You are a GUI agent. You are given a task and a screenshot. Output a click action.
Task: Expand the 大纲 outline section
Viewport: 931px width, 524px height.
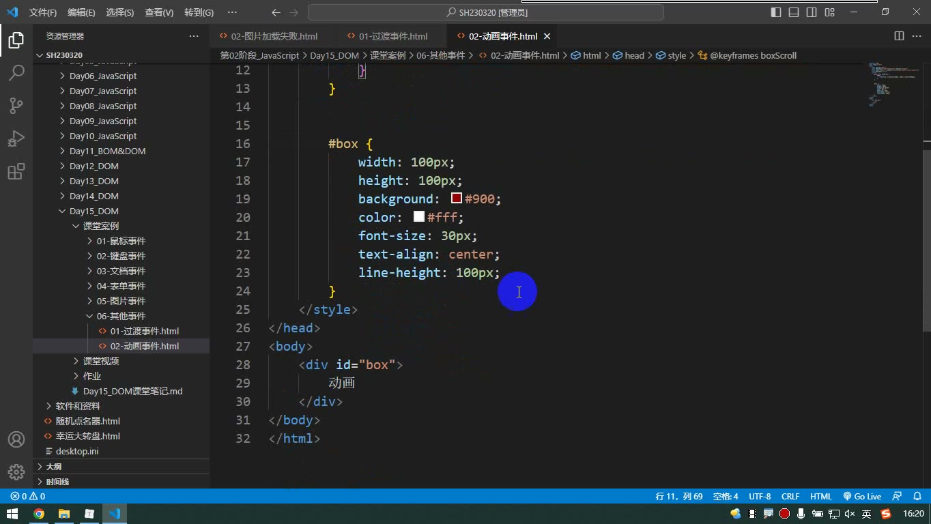[x=54, y=467]
